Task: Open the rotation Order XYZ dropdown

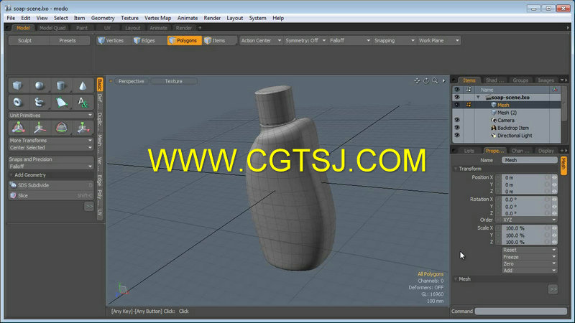Action: [529, 220]
